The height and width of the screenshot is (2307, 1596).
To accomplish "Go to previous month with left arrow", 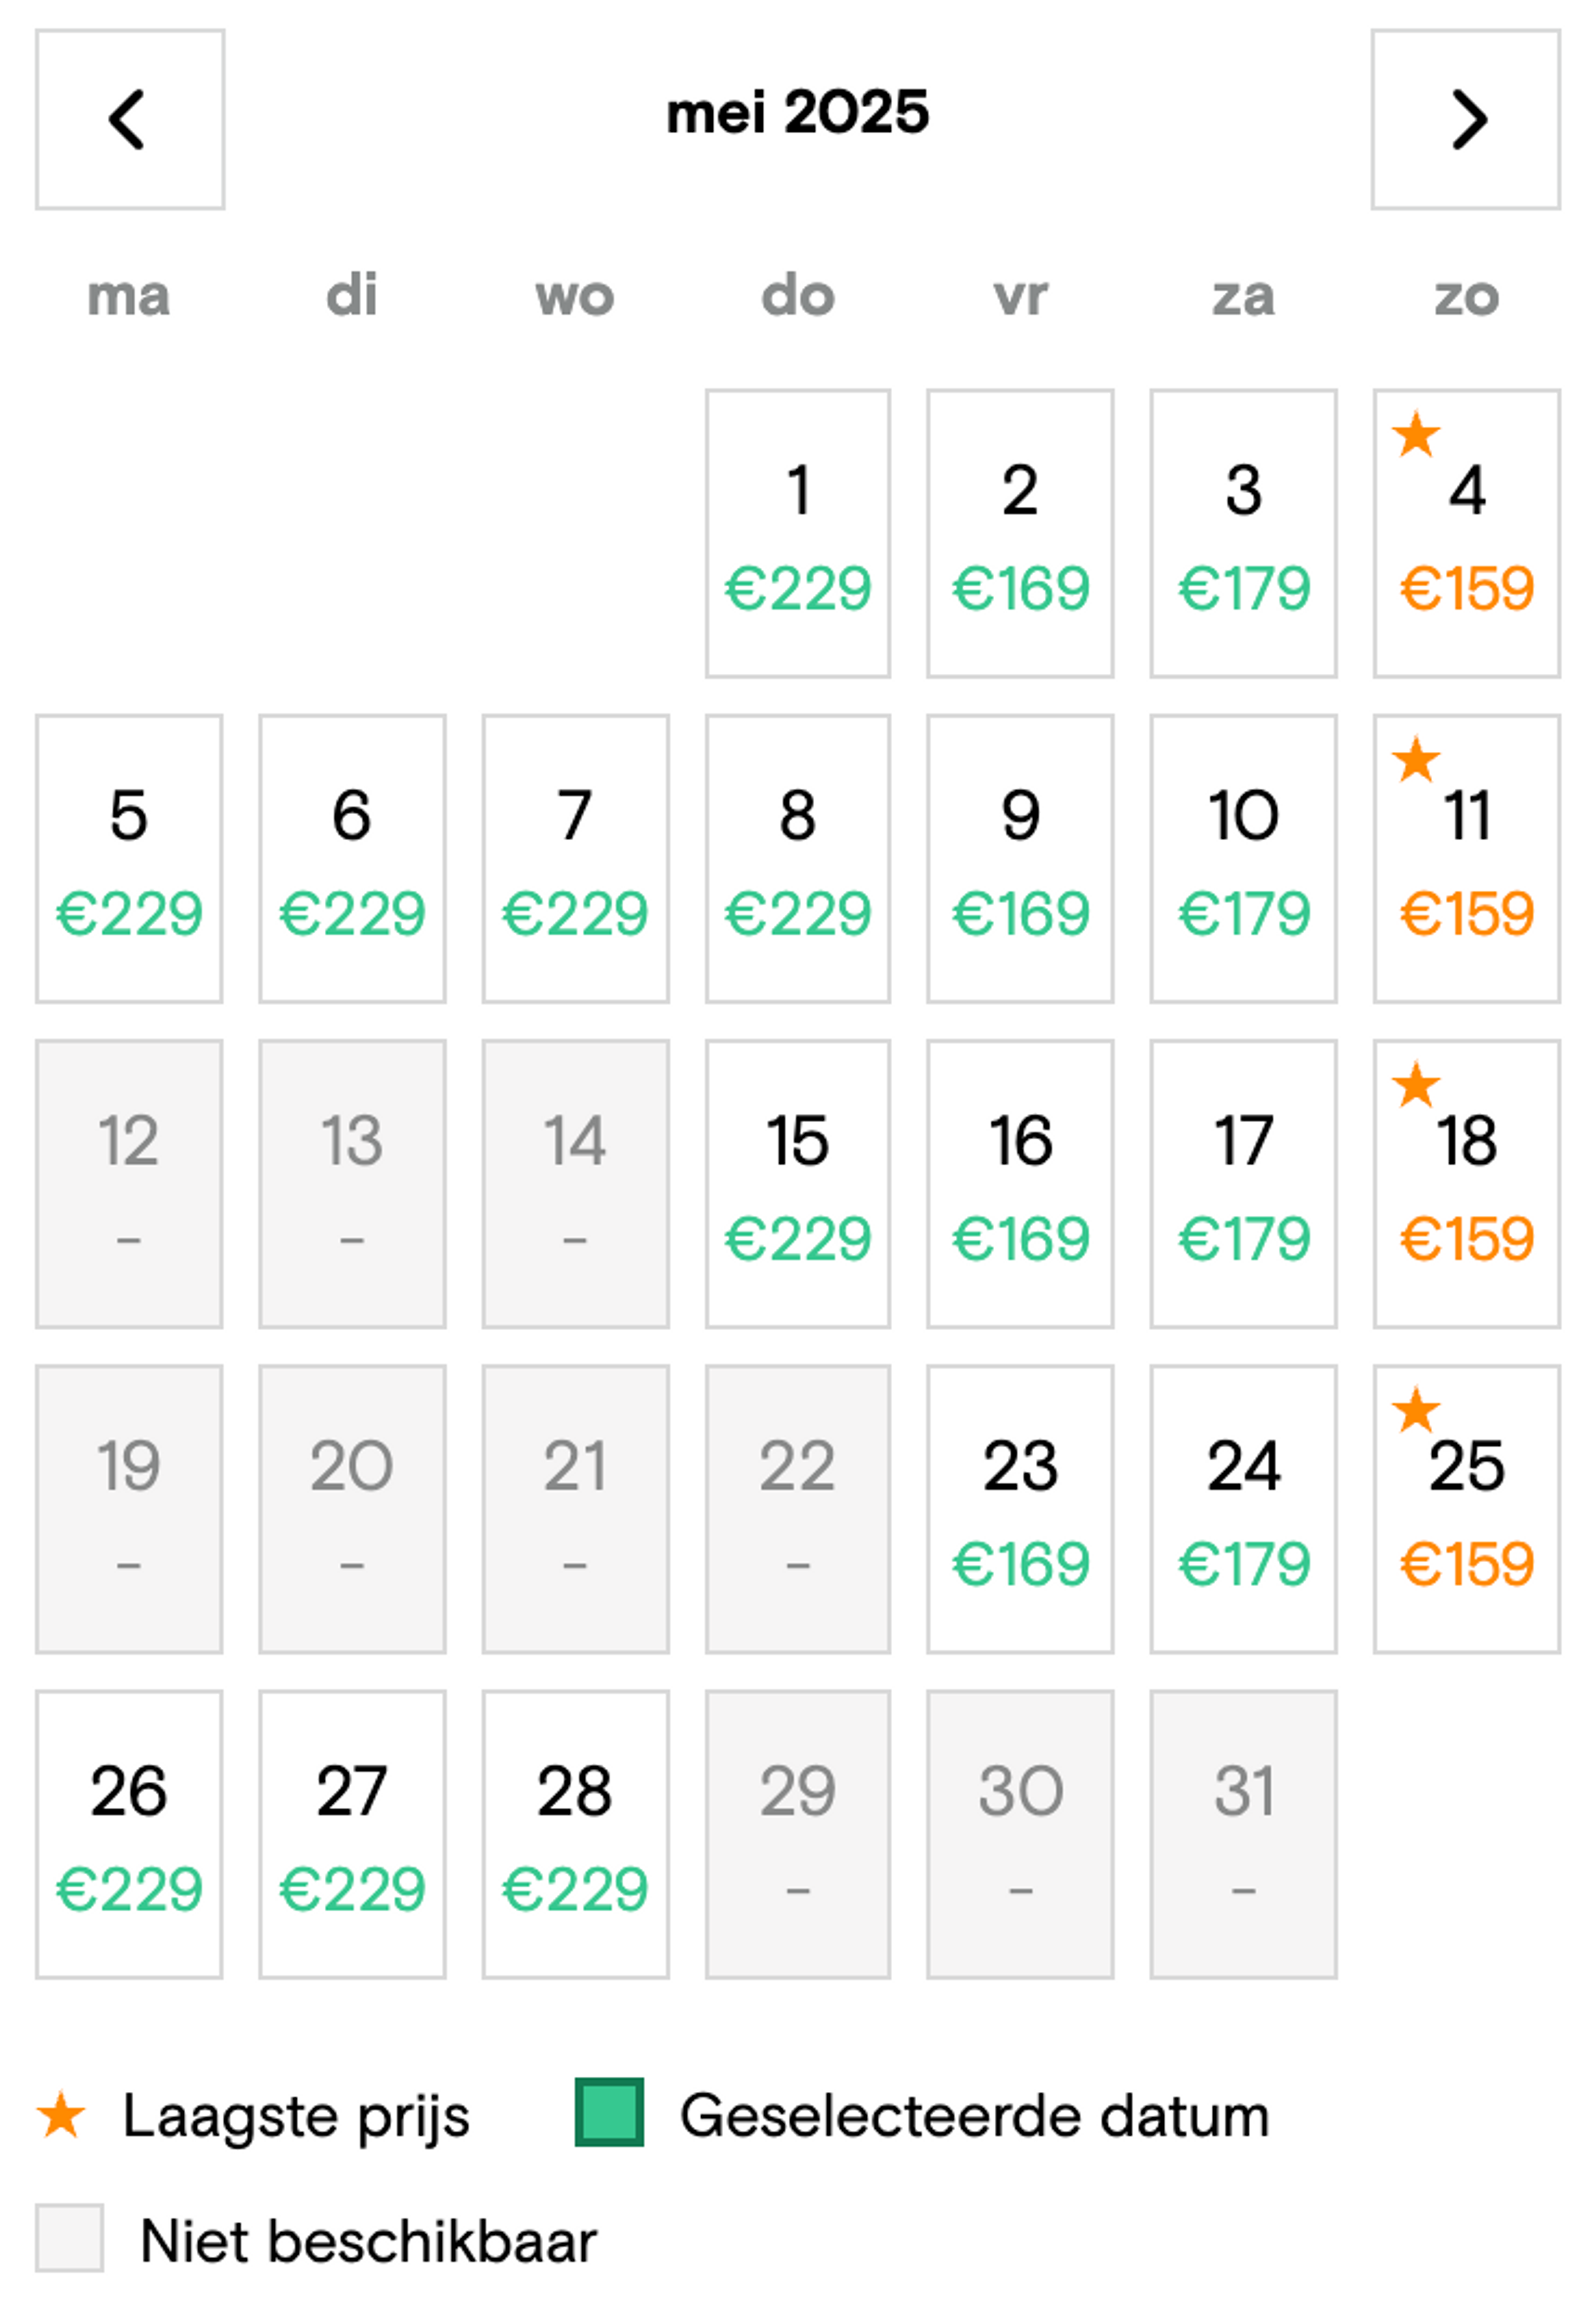I will coord(130,119).
